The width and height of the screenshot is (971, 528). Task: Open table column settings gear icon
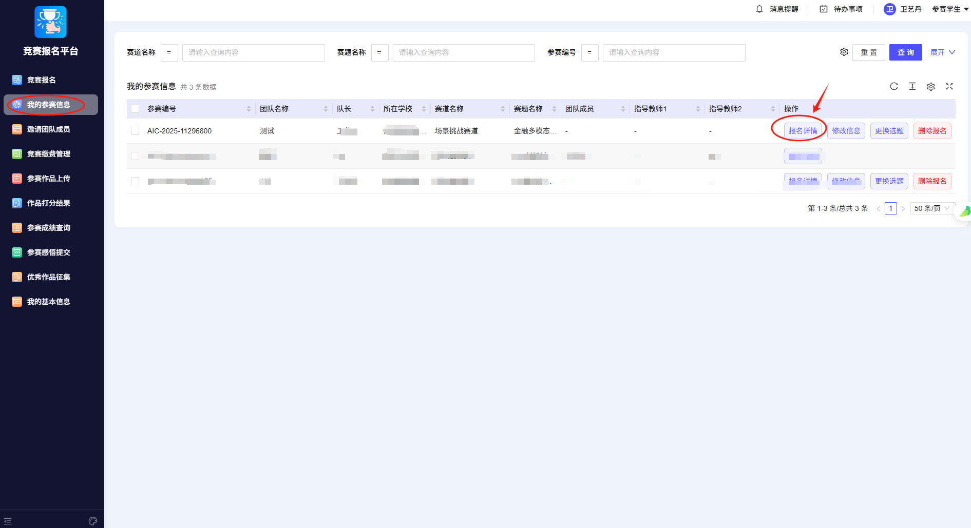pos(931,87)
